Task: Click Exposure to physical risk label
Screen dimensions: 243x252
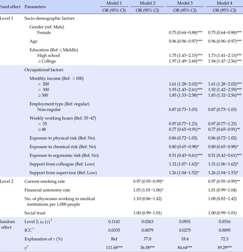Action: (x=62, y=138)
